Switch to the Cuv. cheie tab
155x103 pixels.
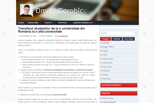(129, 39)
